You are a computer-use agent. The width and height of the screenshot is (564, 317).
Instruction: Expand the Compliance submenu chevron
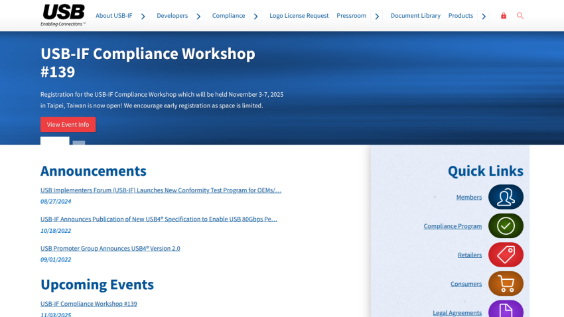tap(255, 16)
